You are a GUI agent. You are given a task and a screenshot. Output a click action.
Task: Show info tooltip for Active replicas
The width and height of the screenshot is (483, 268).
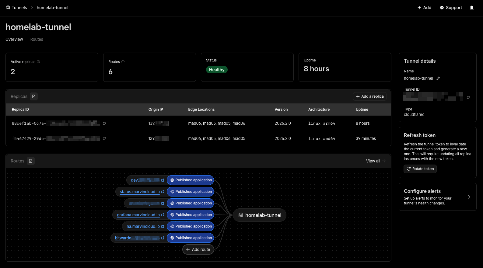tap(38, 62)
